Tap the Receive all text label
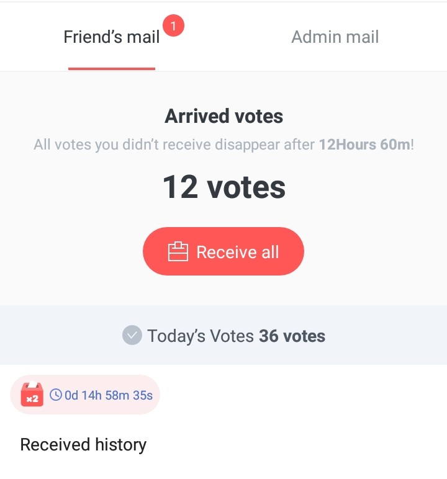This screenshot has height=479, width=447. click(238, 252)
